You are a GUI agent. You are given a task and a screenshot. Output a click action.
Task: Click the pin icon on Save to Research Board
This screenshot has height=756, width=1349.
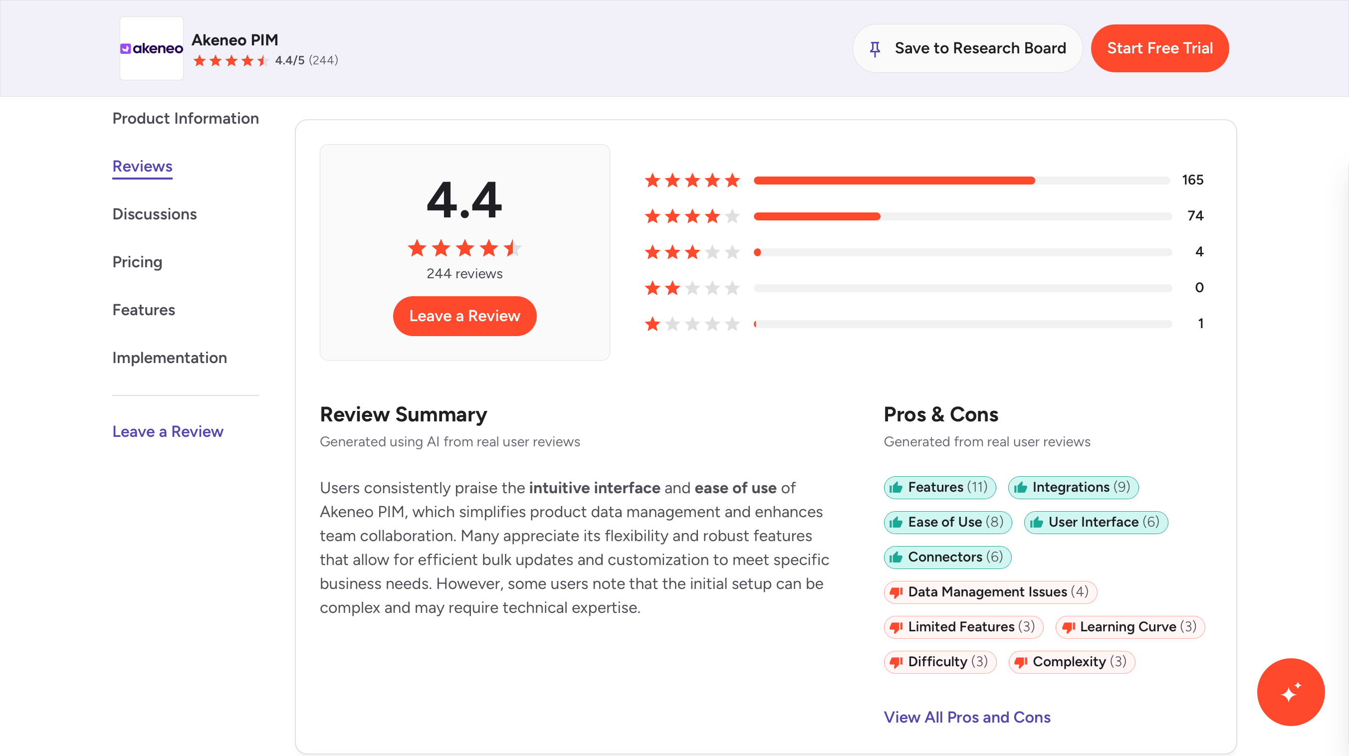(875, 49)
